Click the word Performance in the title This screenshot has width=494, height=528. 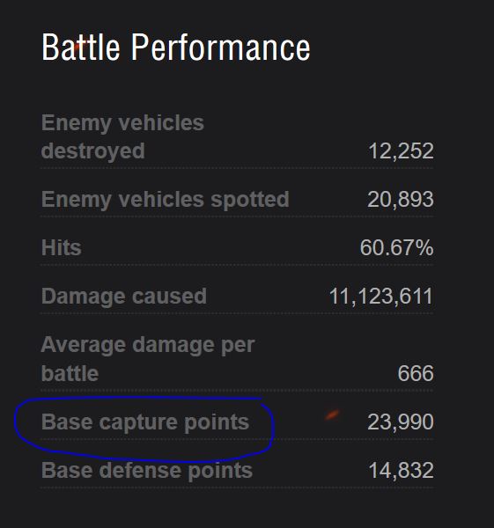click(x=220, y=48)
